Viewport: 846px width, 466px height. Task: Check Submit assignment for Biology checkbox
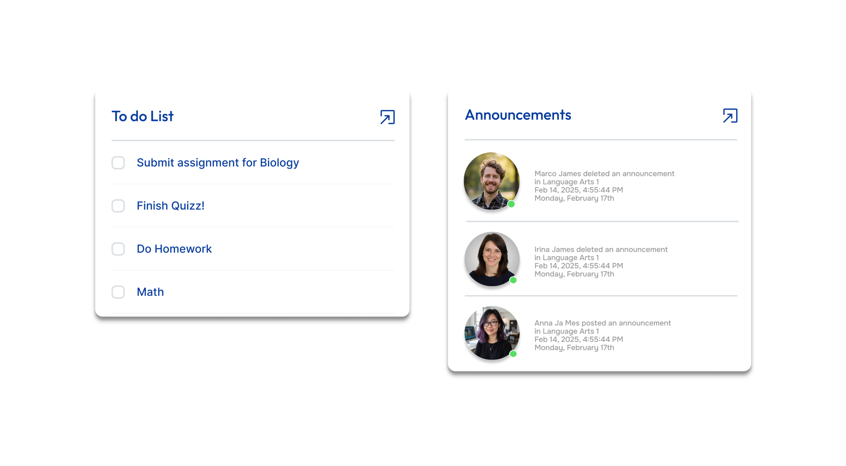(x=118, y=163)
